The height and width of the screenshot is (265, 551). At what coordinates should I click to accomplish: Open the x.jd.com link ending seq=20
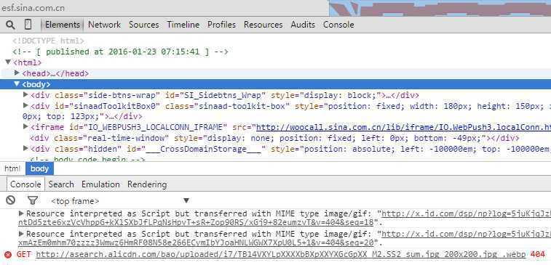coord(284,238)
